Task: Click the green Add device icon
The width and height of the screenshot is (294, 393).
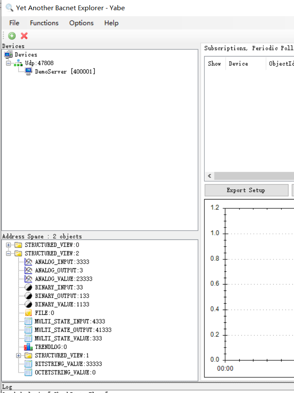Action: click(12, 36)
